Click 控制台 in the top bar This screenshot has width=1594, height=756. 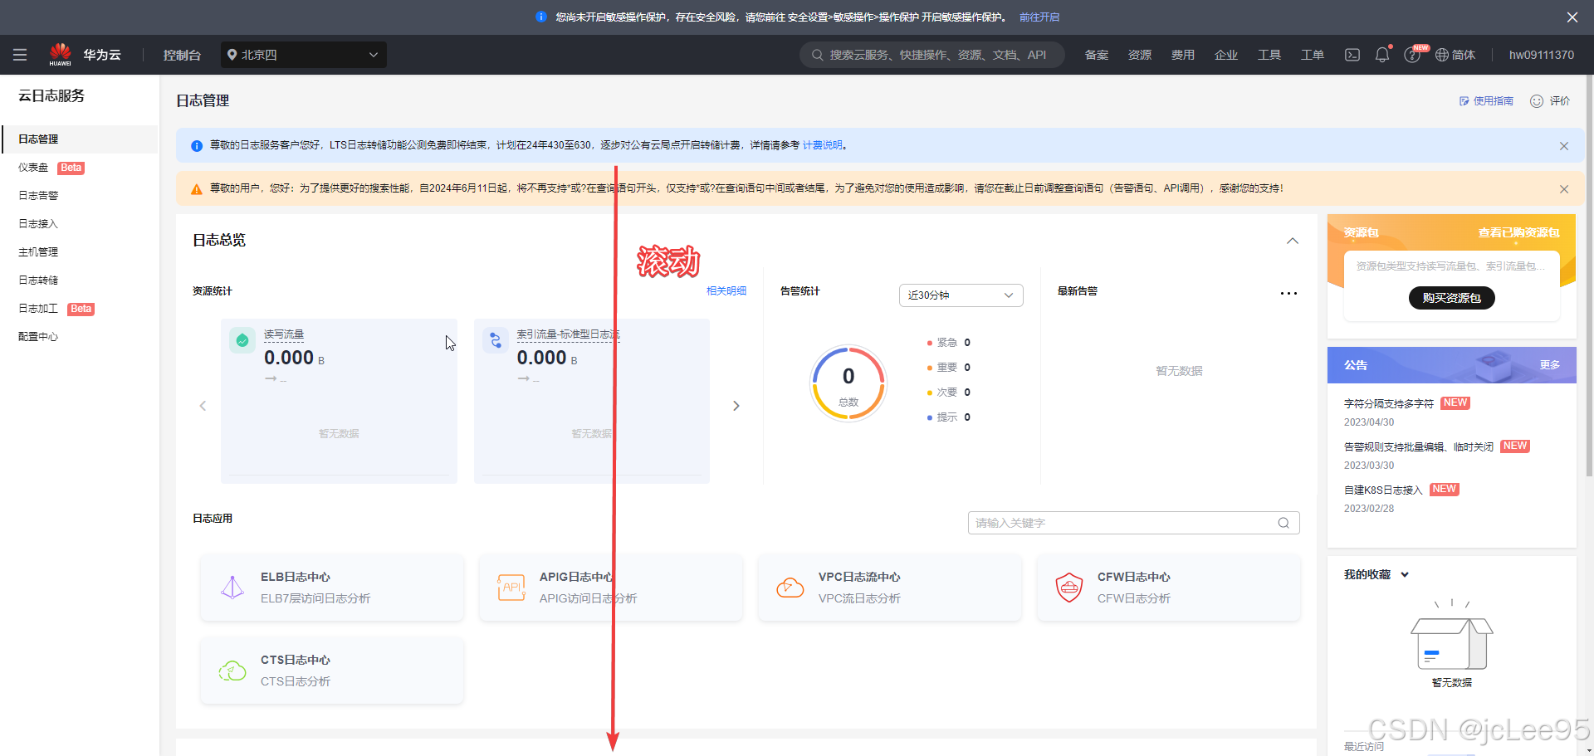click(x=182, y=55)
